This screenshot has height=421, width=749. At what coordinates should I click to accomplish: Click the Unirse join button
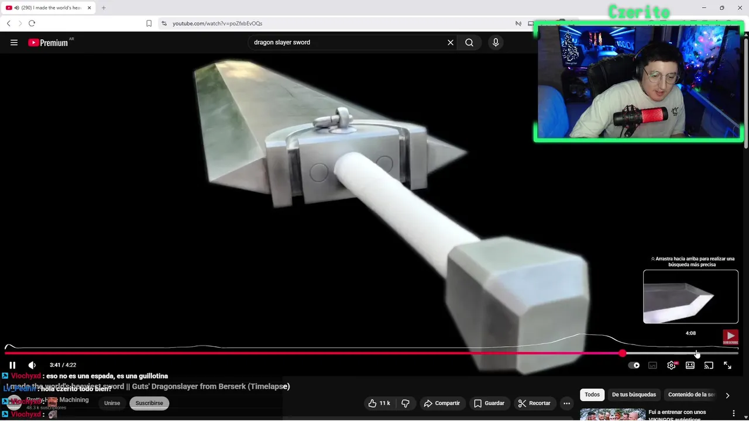112,403
